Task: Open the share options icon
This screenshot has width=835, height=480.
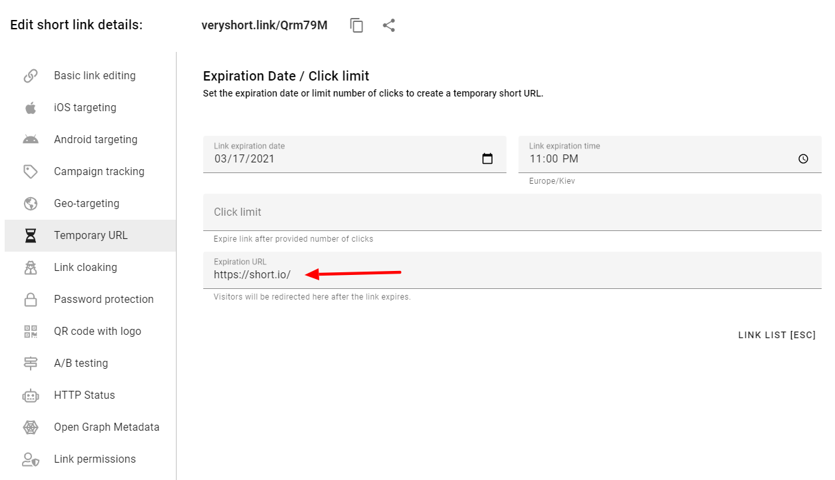Action: (389, 25)
